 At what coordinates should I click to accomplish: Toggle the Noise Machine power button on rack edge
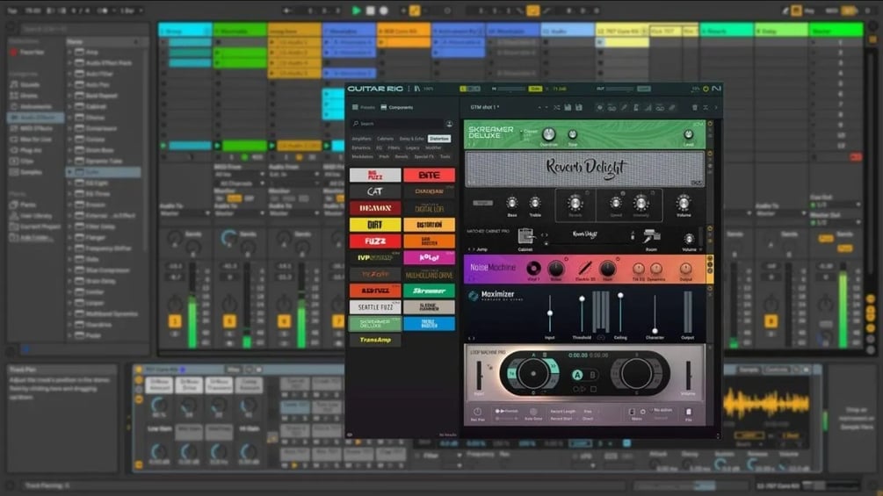[x=710, y=258]
